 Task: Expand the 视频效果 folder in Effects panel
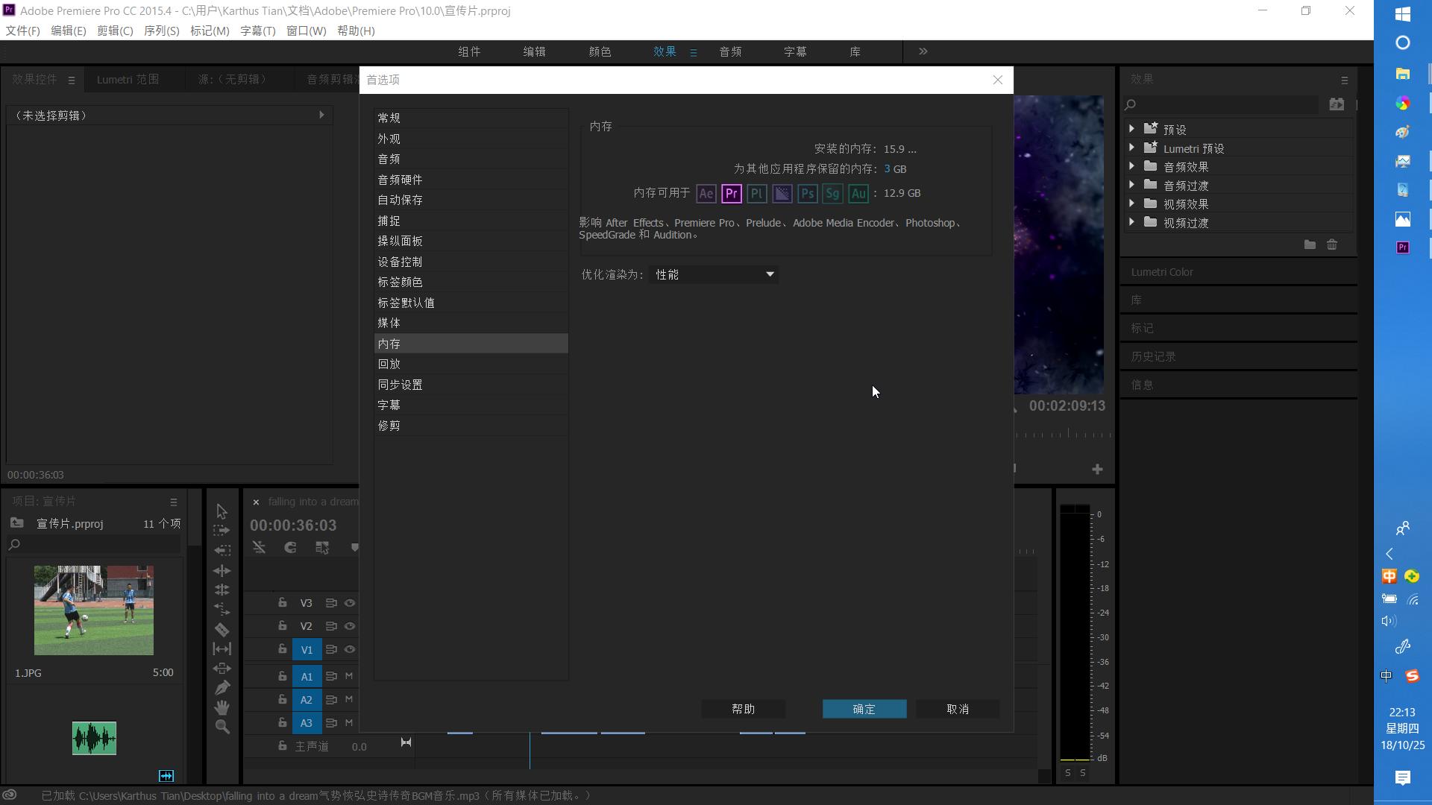1131,203
